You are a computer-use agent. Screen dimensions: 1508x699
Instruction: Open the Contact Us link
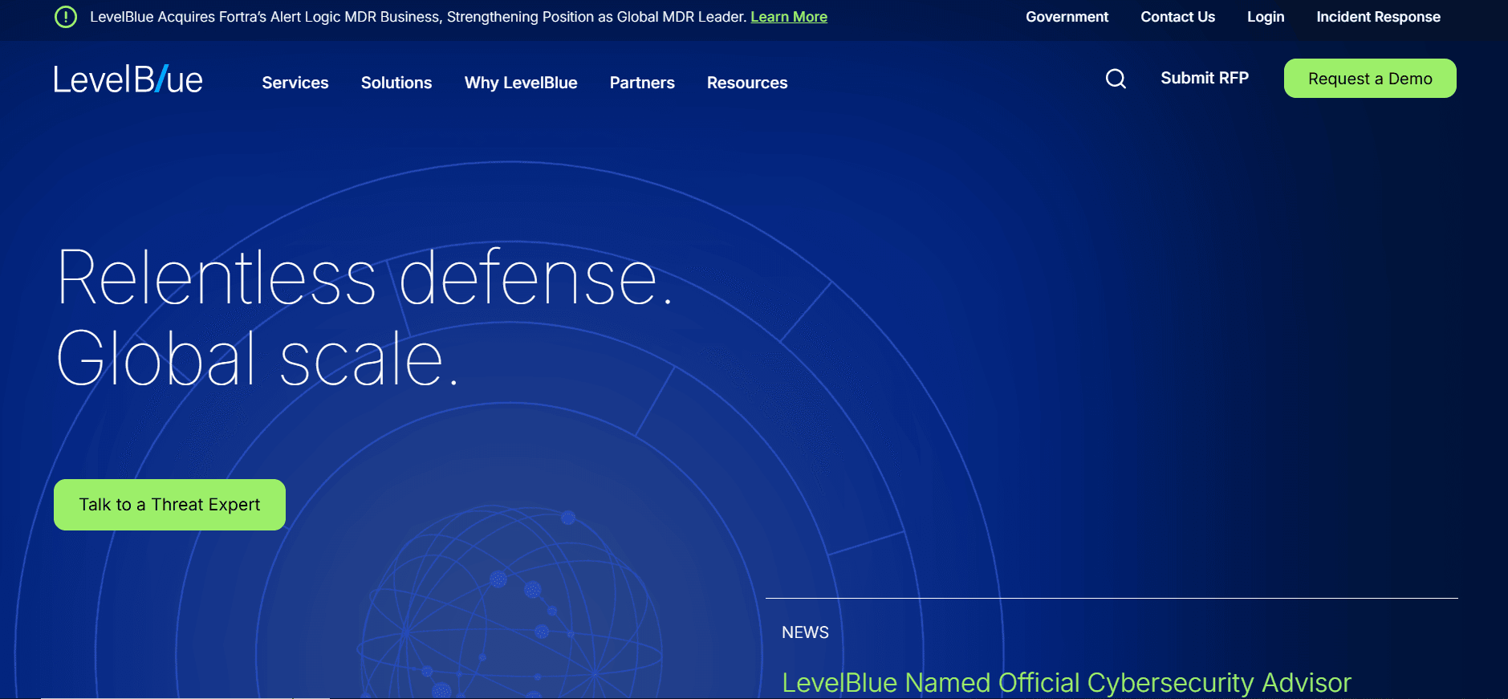(x=1177, y=17)
